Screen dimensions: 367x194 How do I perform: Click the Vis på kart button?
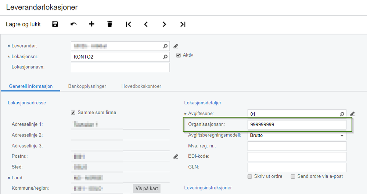tap(147, 189)
